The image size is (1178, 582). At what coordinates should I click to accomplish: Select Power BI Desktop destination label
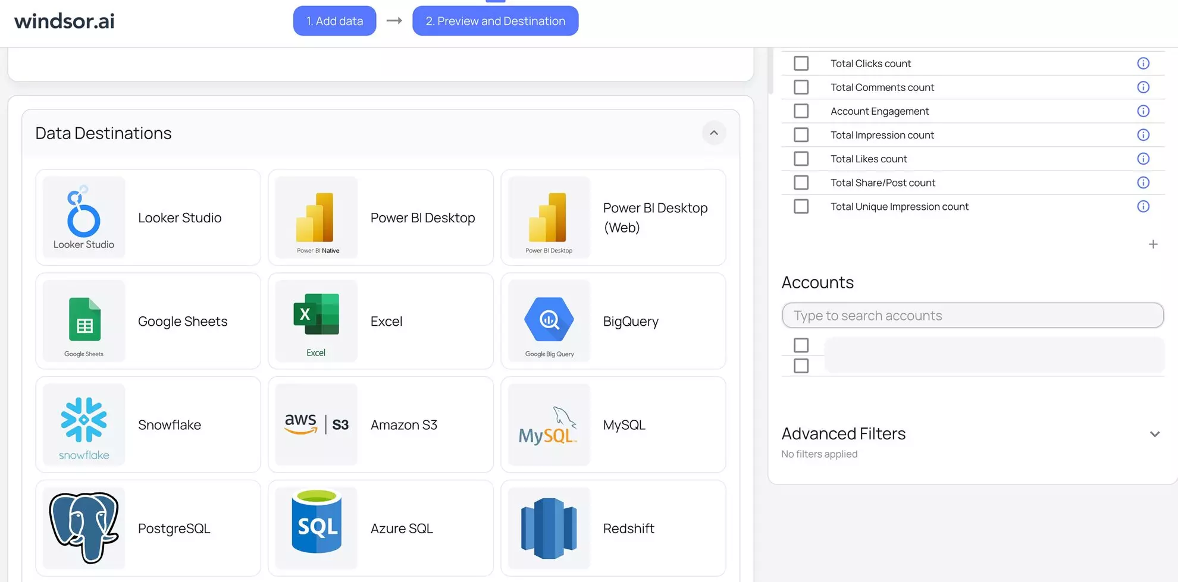click(422, 218)
